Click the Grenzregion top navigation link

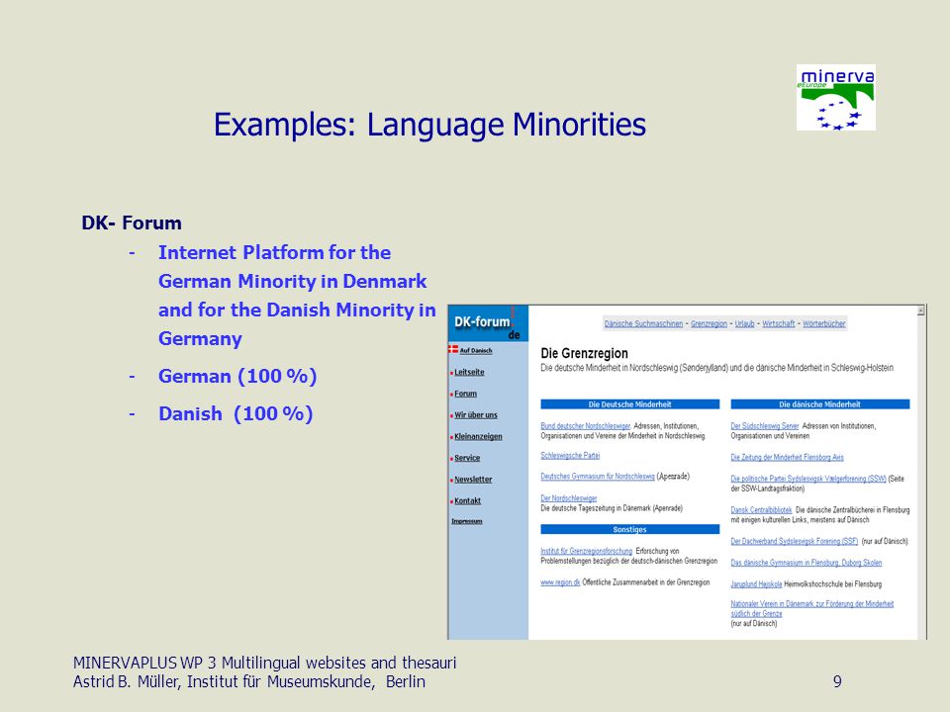coord(709,324)
